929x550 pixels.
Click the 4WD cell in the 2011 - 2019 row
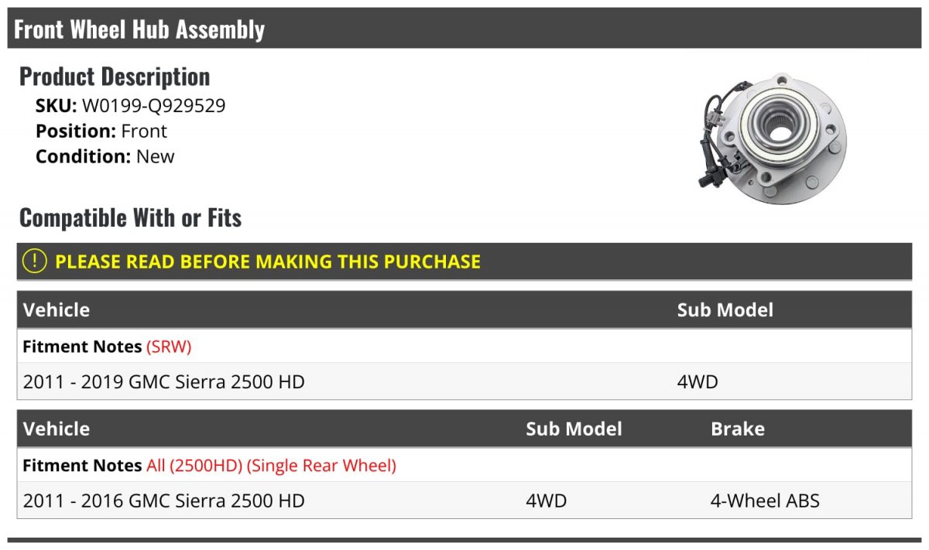[x=698, y=381]
